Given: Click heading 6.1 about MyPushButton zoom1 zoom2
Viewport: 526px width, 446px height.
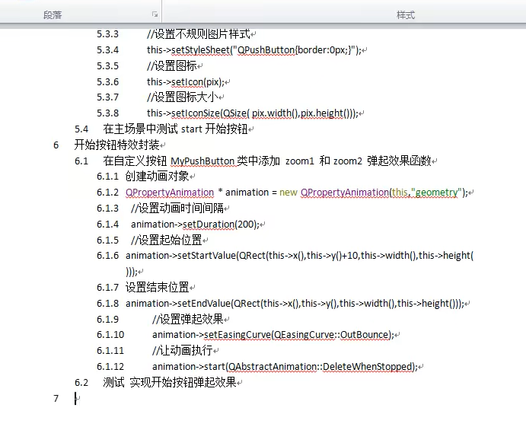Looking at the screenshot, I should 267,161.
